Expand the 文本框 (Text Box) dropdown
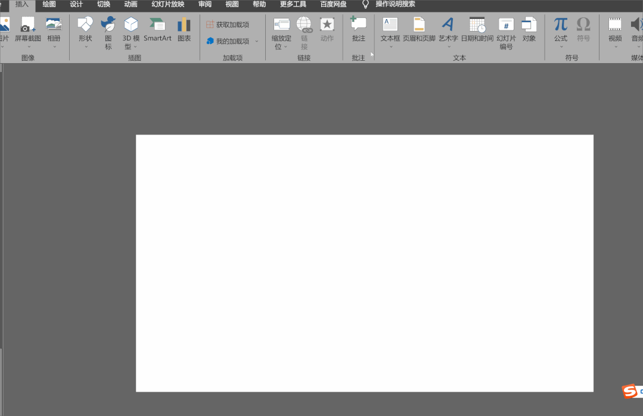This screenshot has height=416, width=643. [390, 46]
